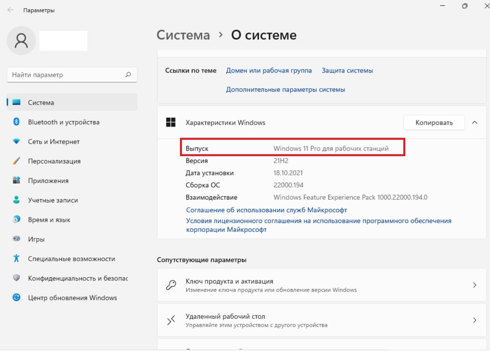490x351 pixels.
Task: Click the user account avatar icon
Action: pos(21,40)
